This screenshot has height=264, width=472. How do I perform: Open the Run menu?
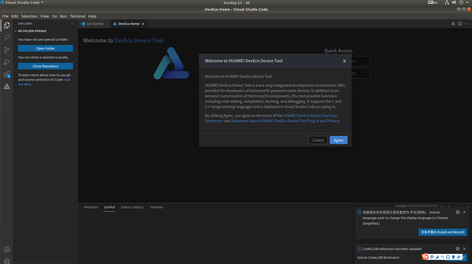63,16
